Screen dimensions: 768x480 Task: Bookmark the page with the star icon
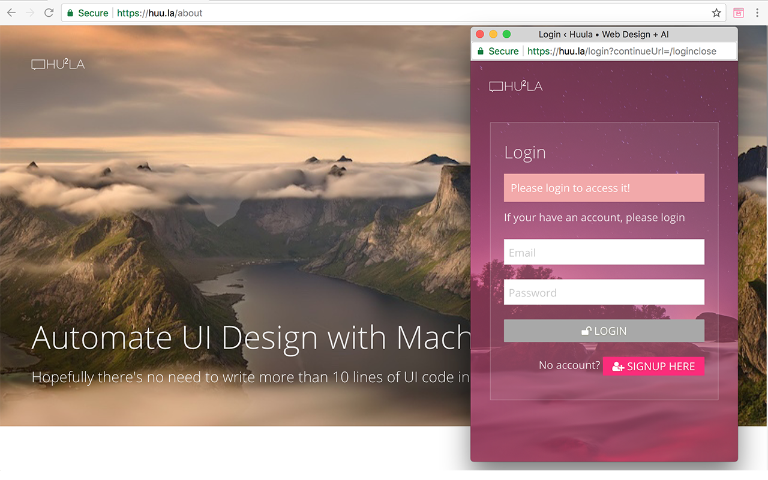(x=716, y=12)
